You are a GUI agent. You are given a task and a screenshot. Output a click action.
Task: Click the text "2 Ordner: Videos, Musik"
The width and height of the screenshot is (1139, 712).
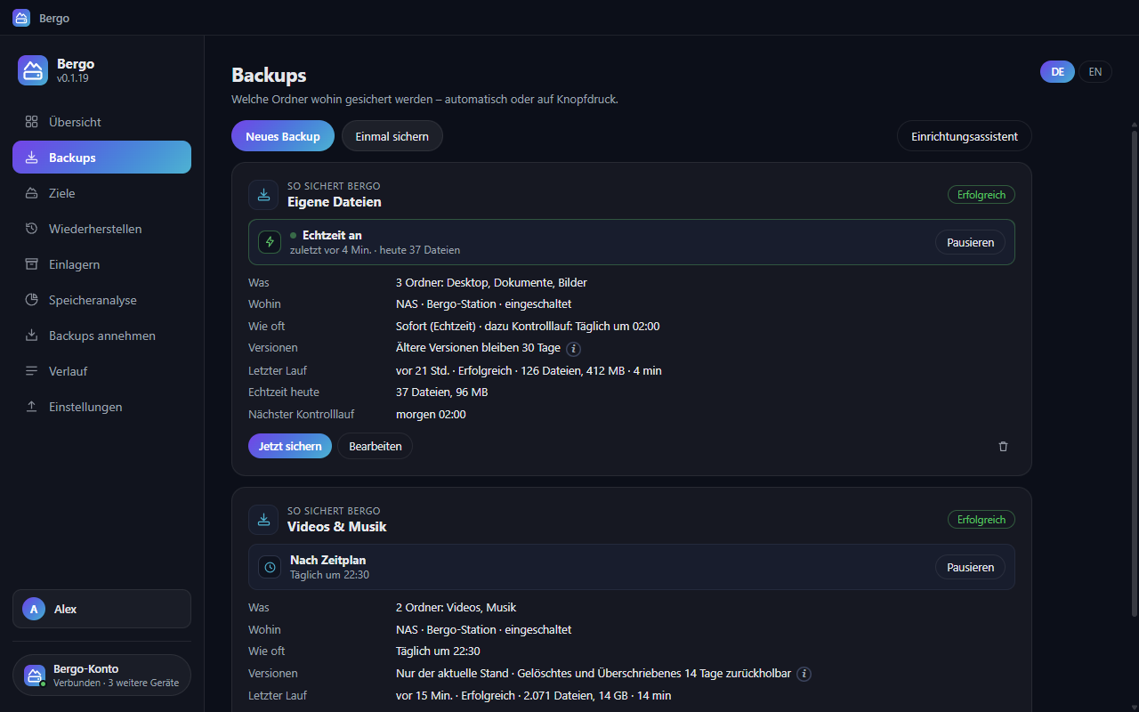coord(456,607)
